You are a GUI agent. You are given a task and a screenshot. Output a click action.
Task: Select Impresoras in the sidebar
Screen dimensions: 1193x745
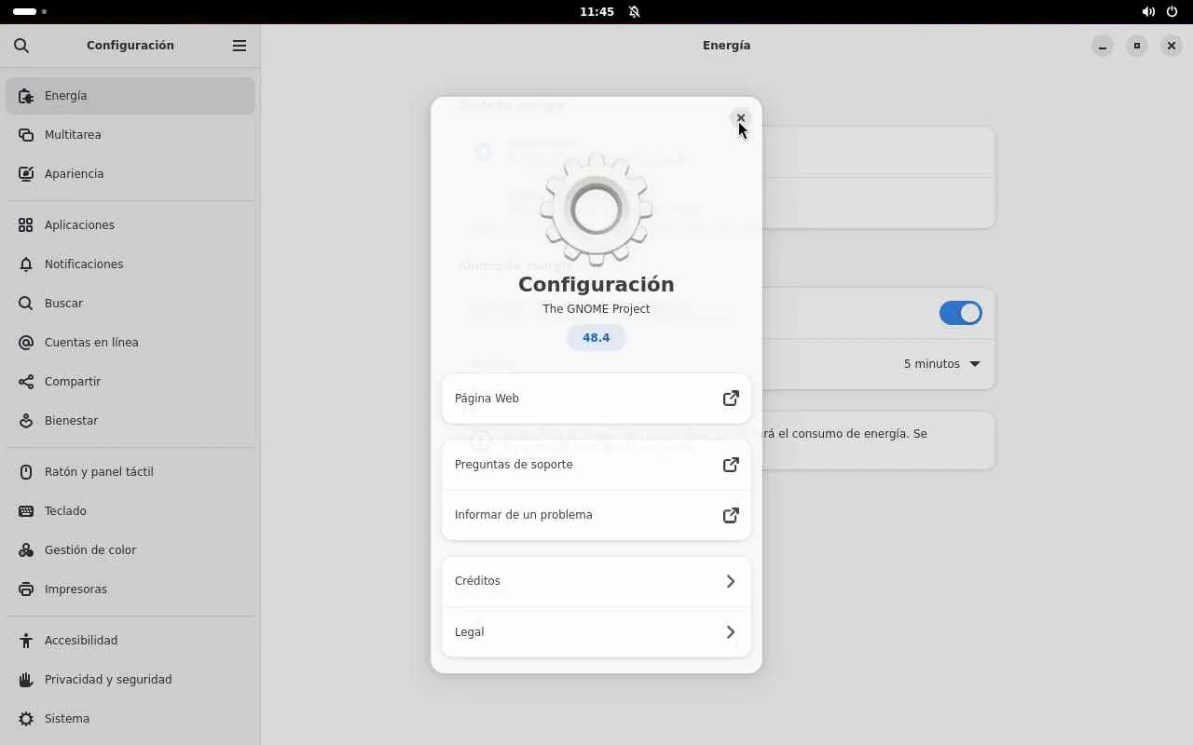[130, 589]
